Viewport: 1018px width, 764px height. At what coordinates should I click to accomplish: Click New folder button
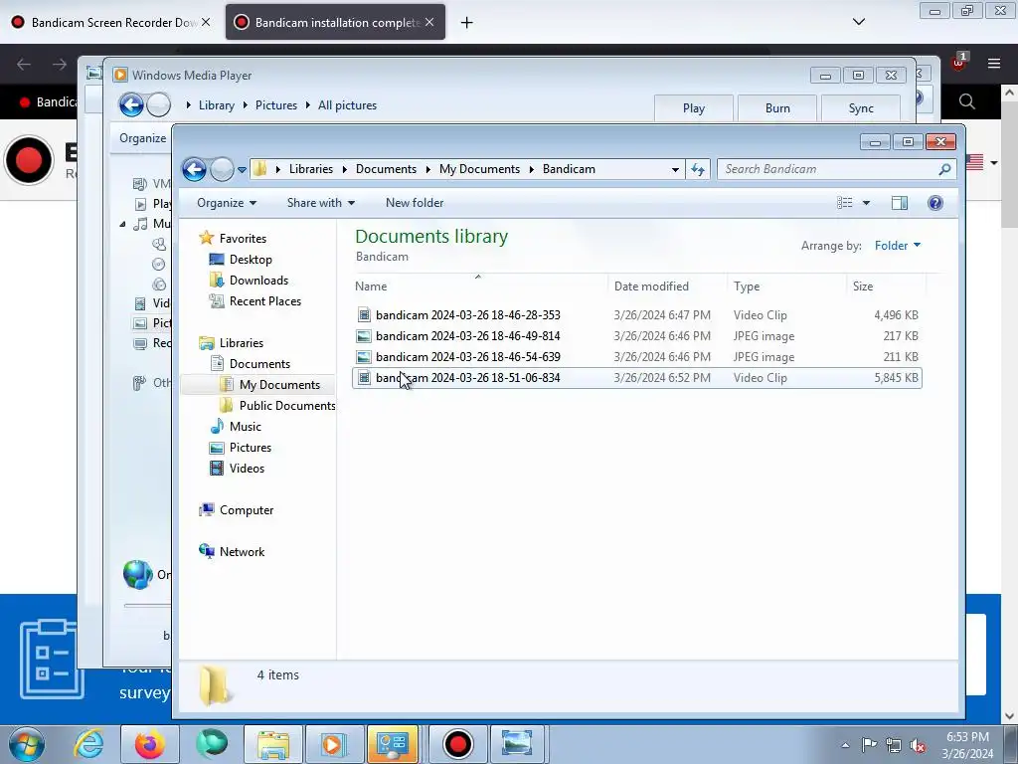point(415,203)
